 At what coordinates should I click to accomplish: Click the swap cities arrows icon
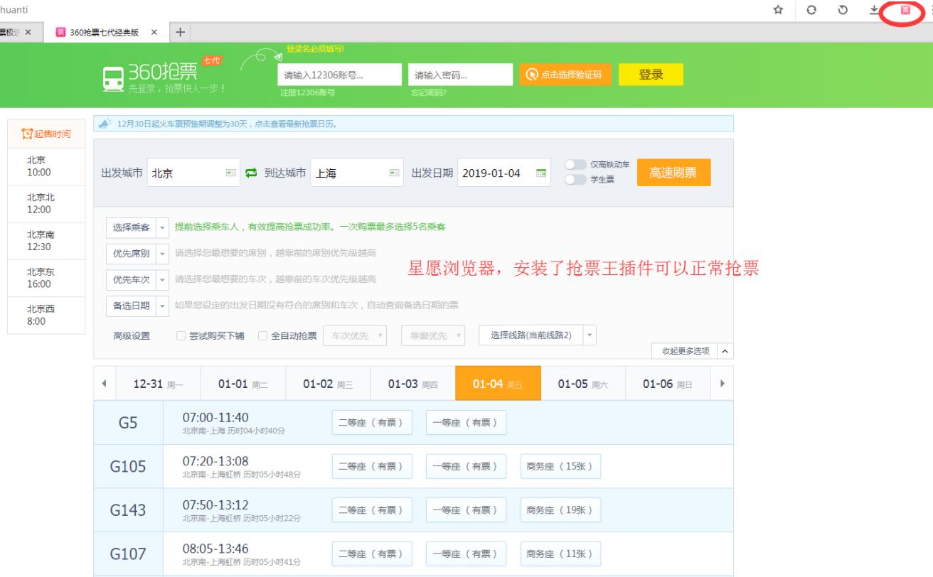tap(250, 173)
